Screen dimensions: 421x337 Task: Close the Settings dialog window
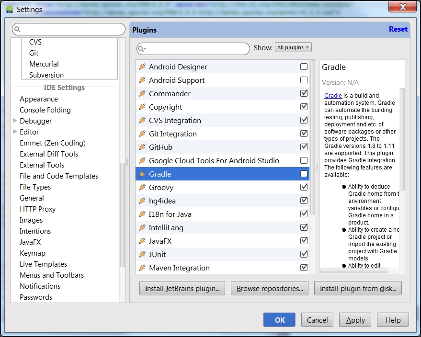(402, 7)
